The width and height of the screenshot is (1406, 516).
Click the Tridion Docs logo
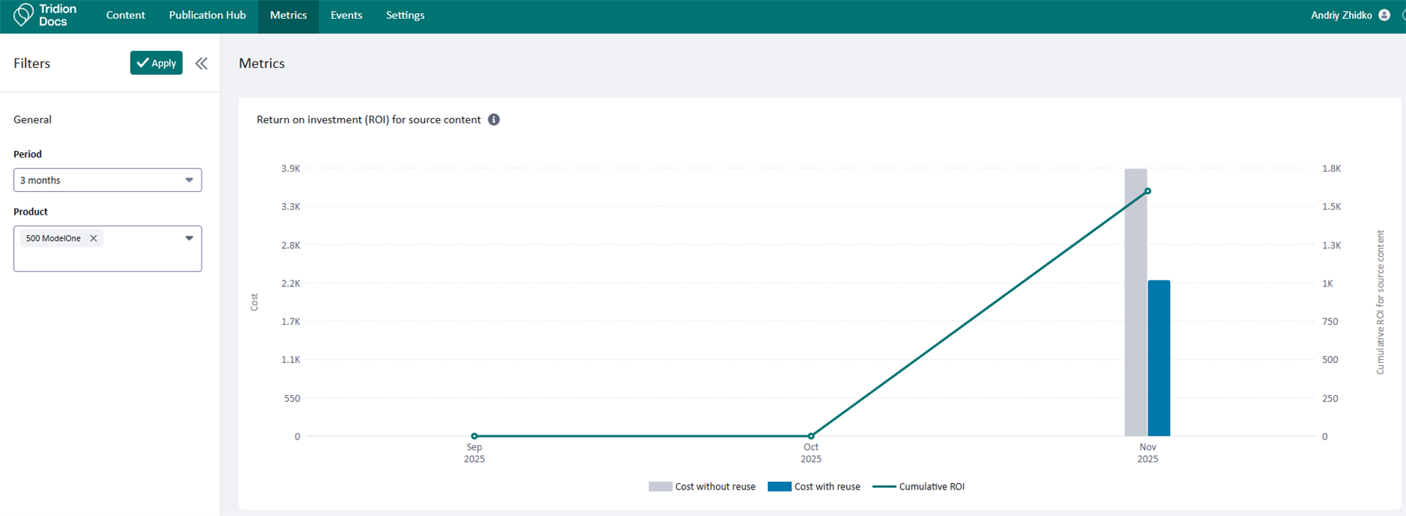pos(45,16)
